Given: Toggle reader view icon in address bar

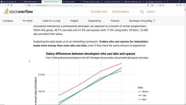Looking at the screenshot, I should pyautogui.click(x=148, y=5).
